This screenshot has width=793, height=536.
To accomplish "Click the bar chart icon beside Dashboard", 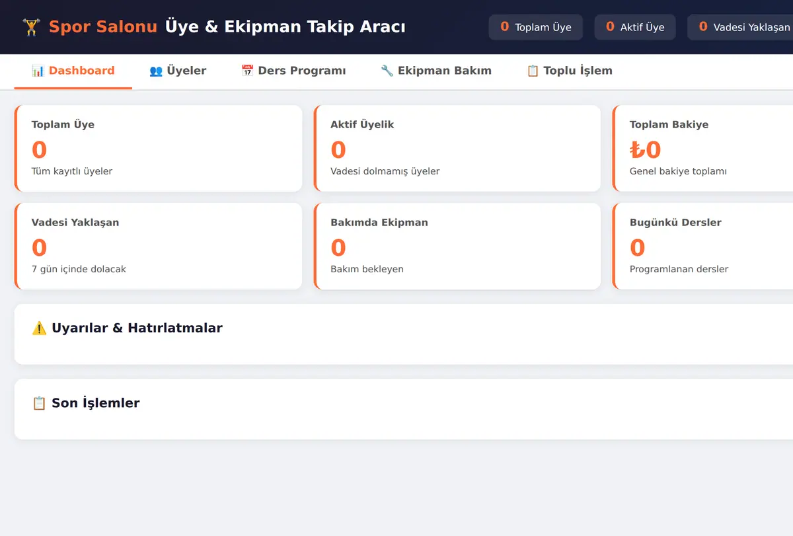I will point(38,71).
